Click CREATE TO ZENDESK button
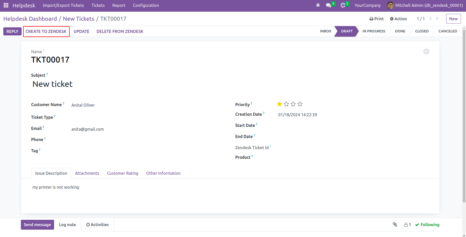This screenshot has width=466, height=237. click(46, 31)
